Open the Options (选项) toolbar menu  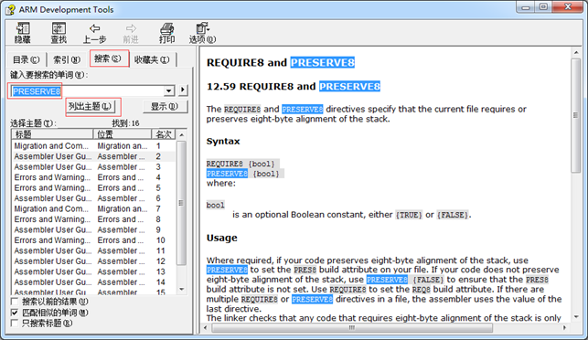click(202, 33)
